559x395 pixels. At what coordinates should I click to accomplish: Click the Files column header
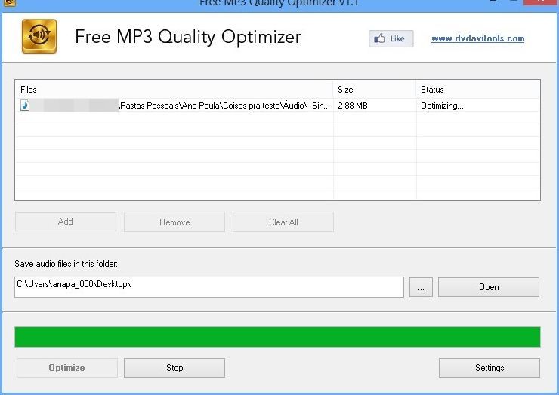point(174,89)
